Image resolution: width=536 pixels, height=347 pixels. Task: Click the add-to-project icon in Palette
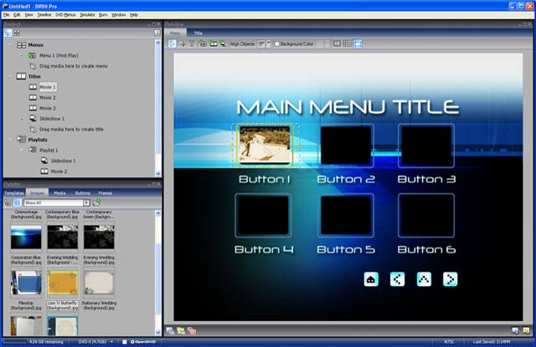click(x=97, y=202)
